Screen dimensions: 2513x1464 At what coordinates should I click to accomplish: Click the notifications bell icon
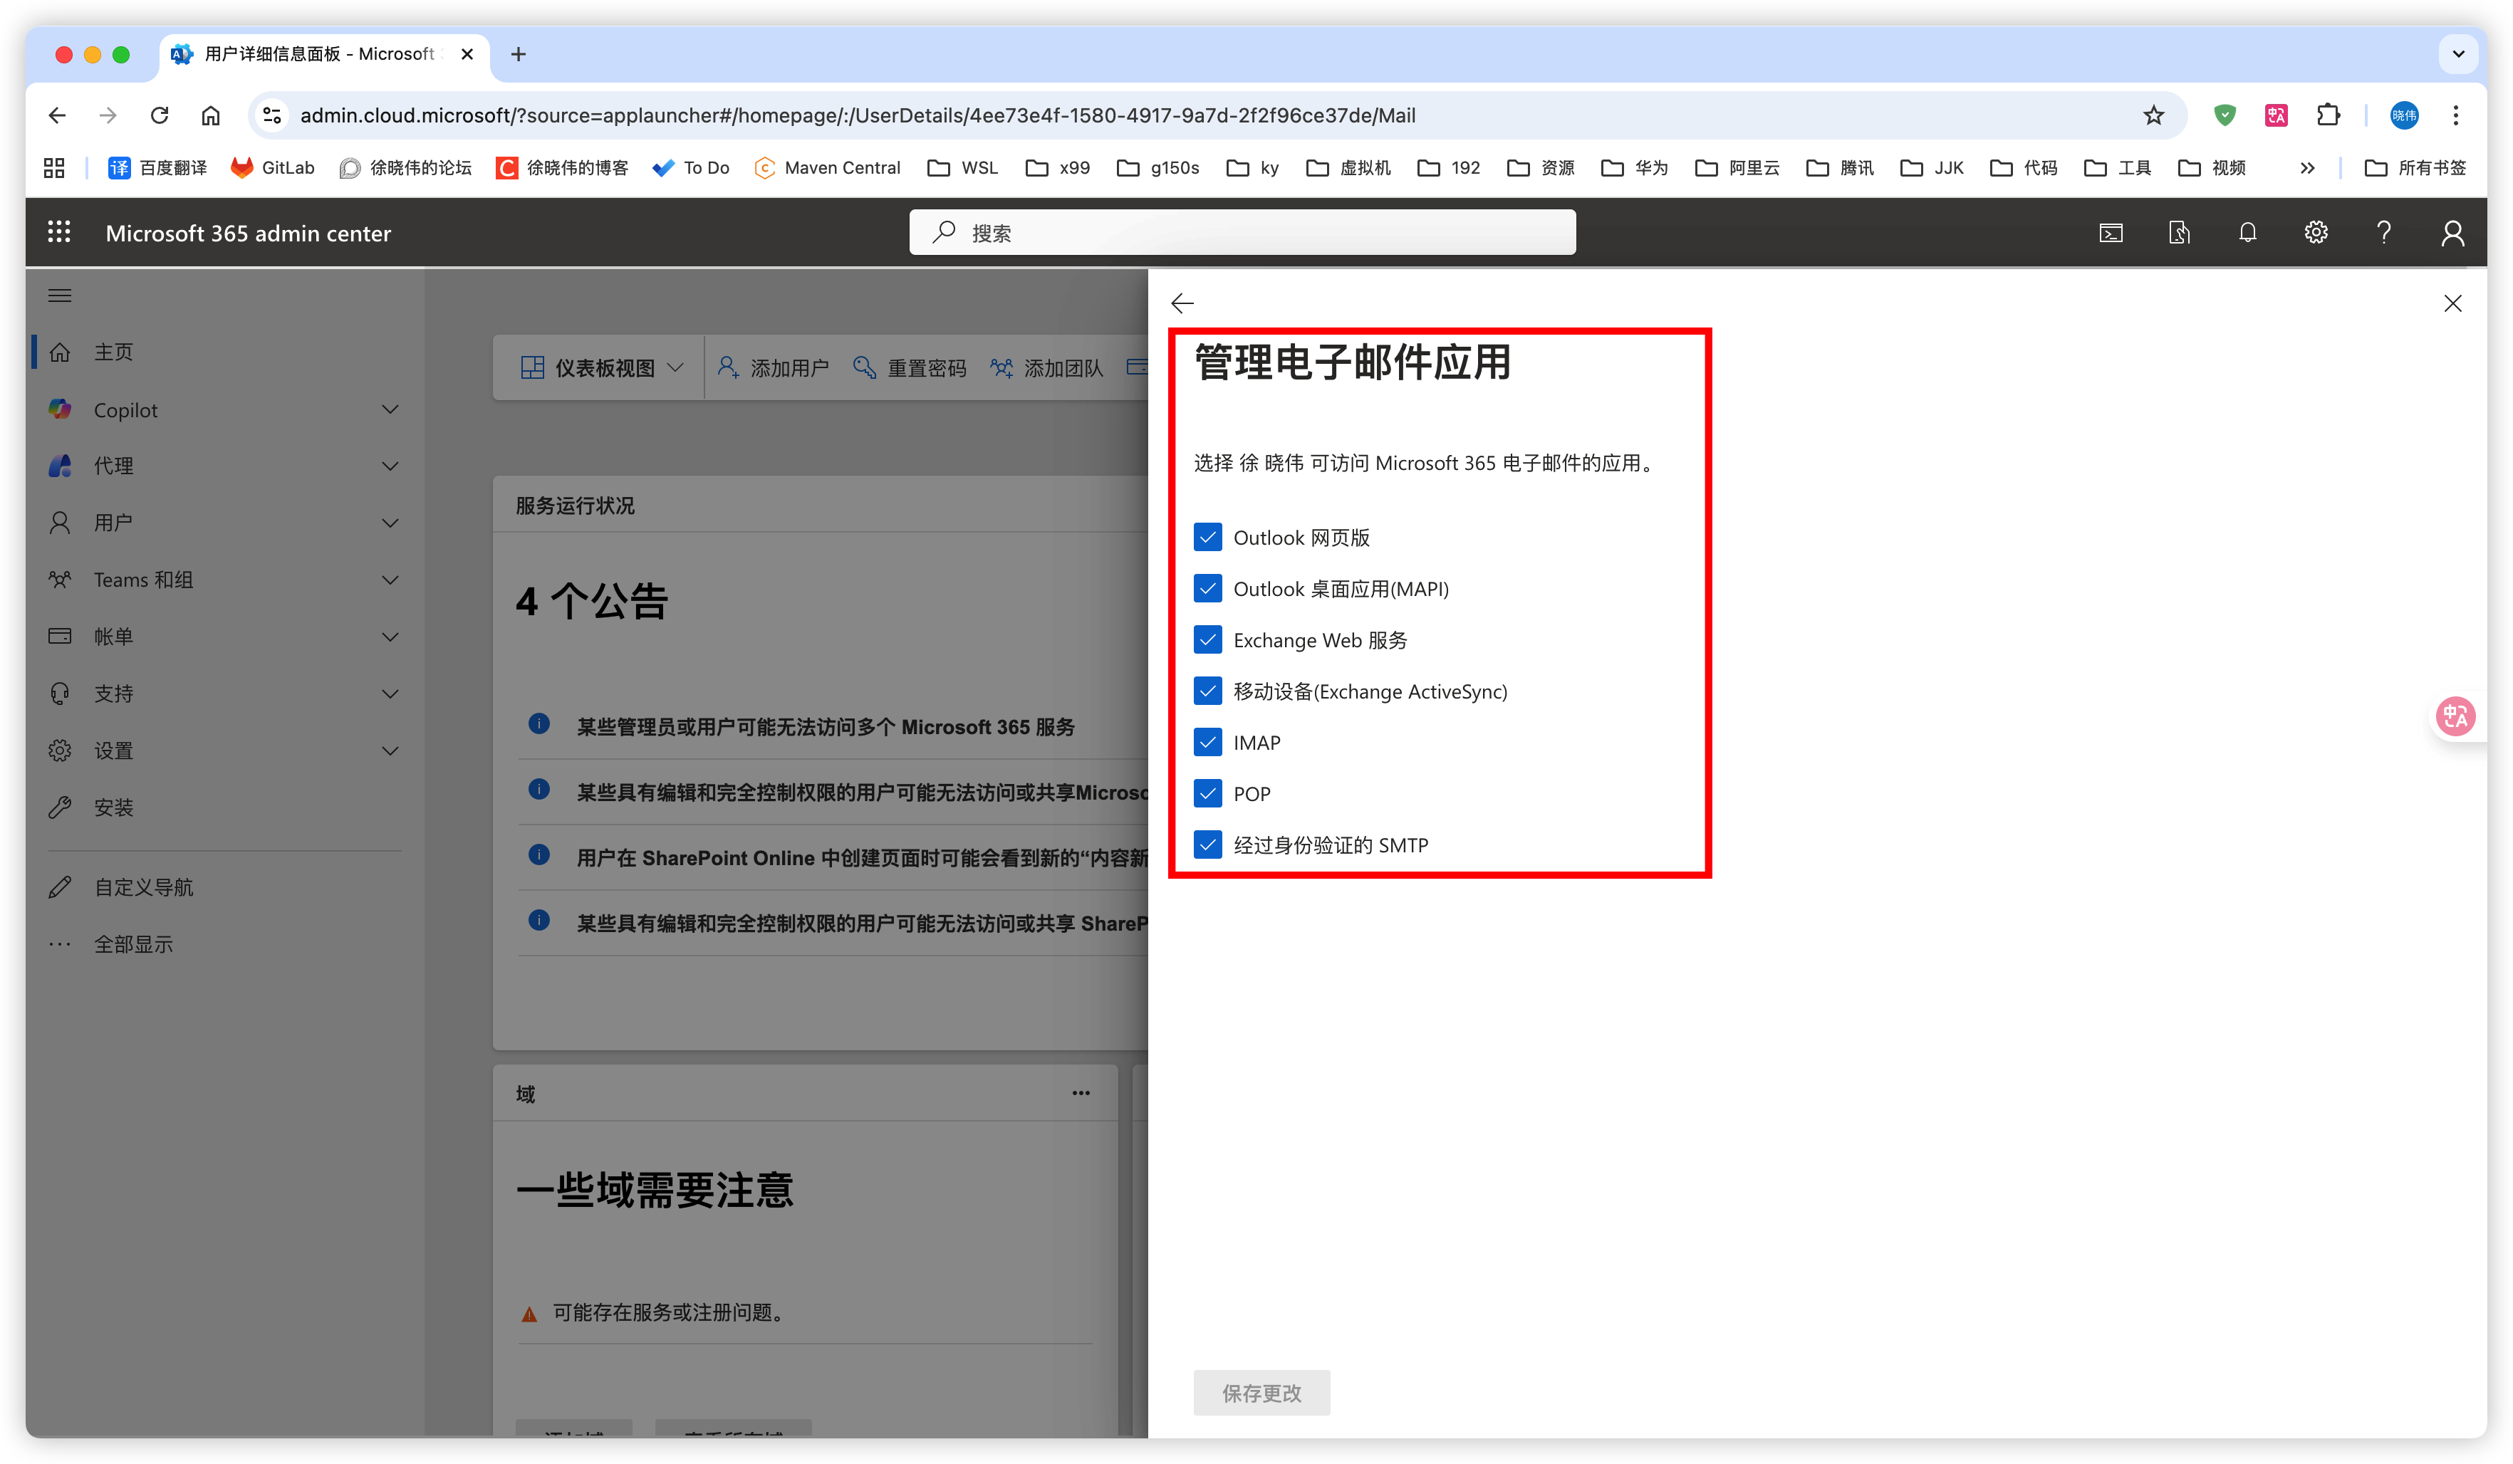[x=2247, y=232]
